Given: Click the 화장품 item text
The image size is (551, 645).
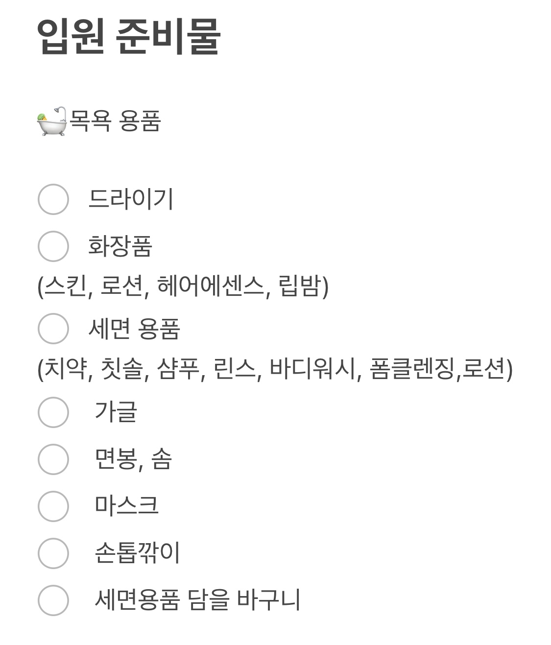Looking at the screenshot, I should click(120, 246).
